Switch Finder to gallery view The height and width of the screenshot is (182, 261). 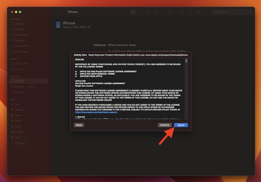(x=155, y=12)
